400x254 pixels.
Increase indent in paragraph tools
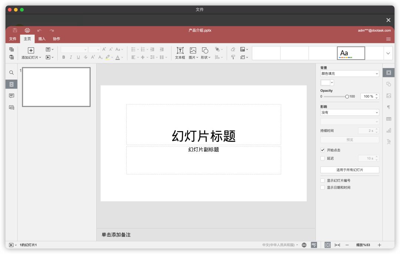pyautogui.click(x=162, y=50)
